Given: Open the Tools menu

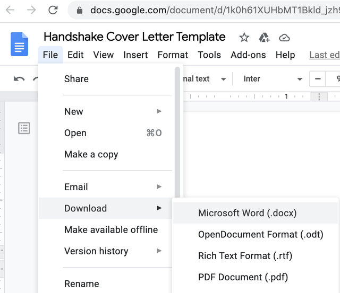Looking at the screenshot, I should 209,55.
